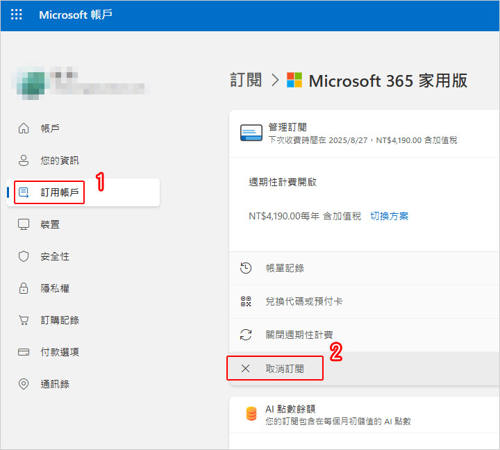Click the credit card icon beside 管理訂閱
Viewport: 500px width, 450px height.
point(251,133)
